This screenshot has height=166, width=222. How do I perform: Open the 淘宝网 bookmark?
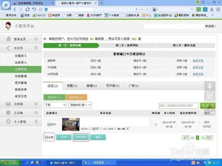click(54, 15)
